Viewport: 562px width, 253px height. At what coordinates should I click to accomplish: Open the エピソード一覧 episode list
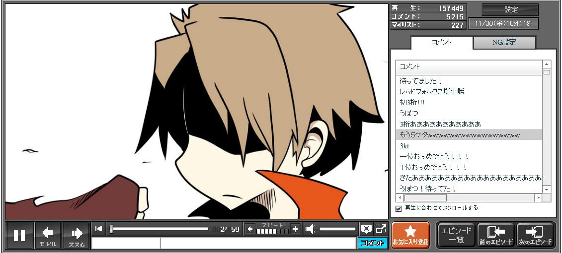pos(456,235)
